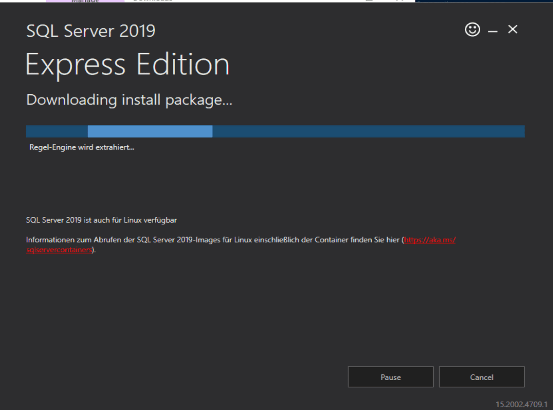Click the 'SQL Server 2019' title text

click(91, 31)
